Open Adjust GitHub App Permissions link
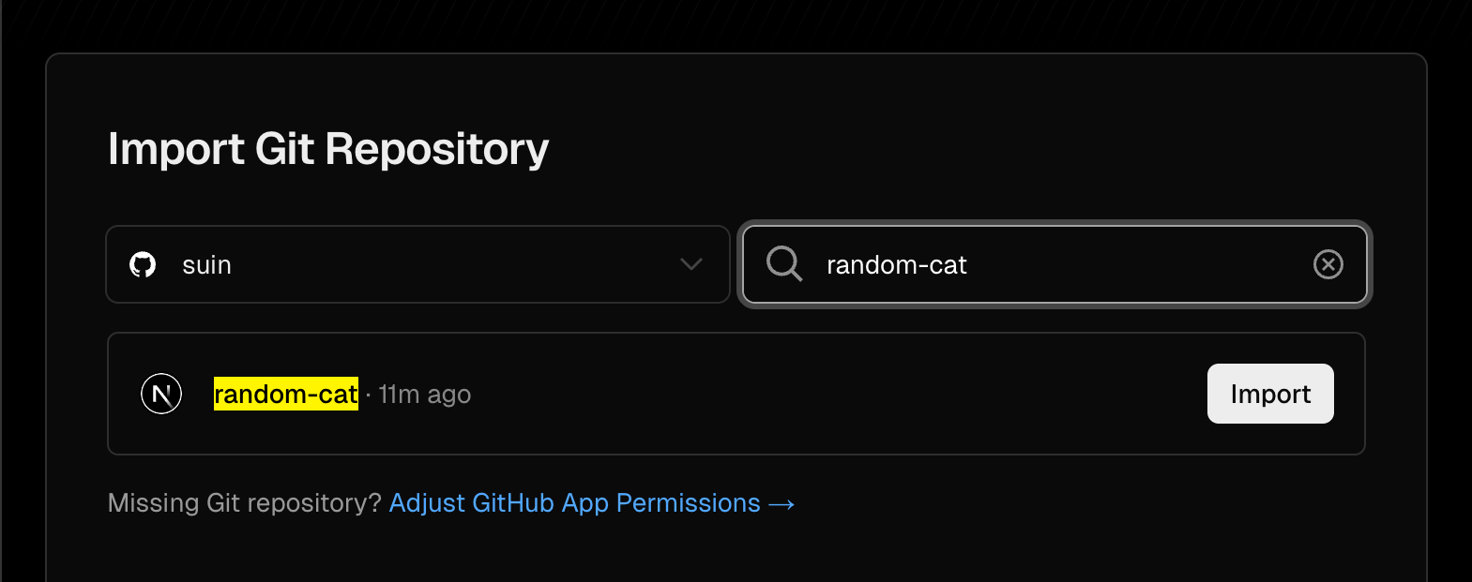1472x582 pixels. (x=574, y=503)
